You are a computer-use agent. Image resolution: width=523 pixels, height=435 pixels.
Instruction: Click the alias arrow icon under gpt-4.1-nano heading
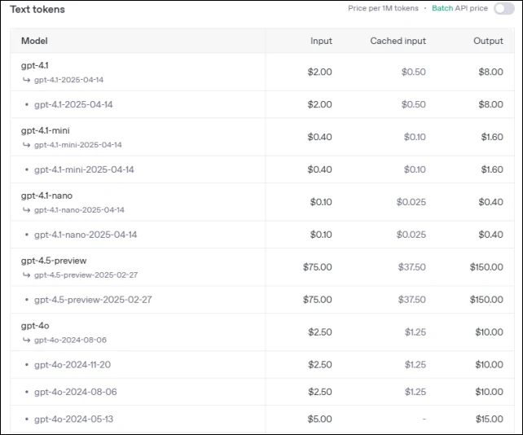pyautogui.click(x=26, y=210)
